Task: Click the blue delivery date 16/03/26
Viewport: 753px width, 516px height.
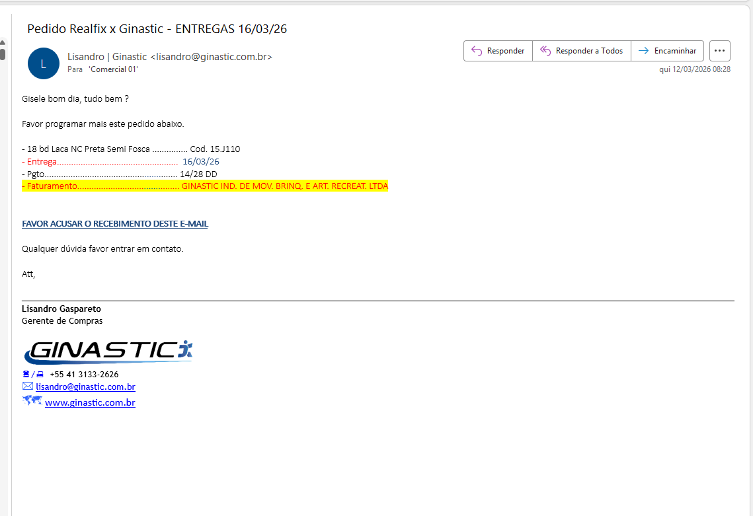Action: 201,162
